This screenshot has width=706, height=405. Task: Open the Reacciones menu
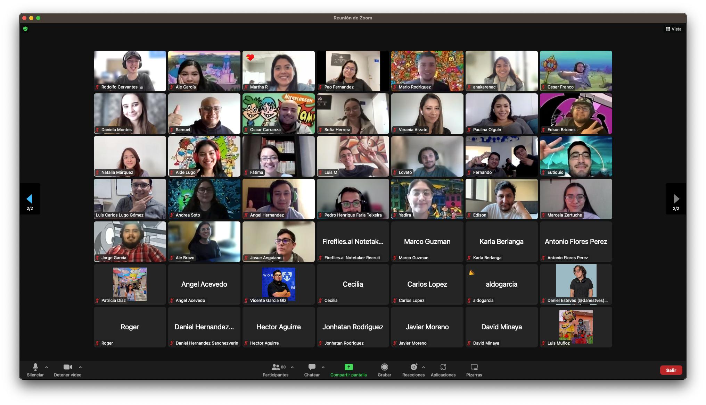point(413,370)
